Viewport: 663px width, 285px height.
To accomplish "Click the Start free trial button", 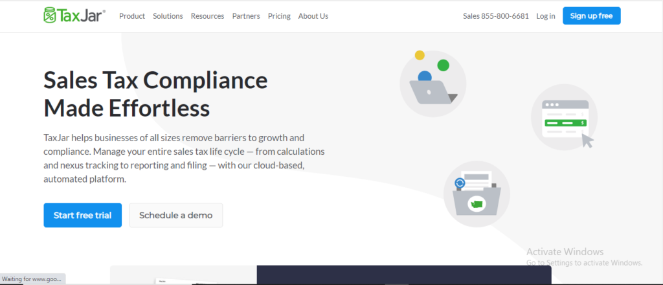I will pyautogui.click(x=82, y=215).
